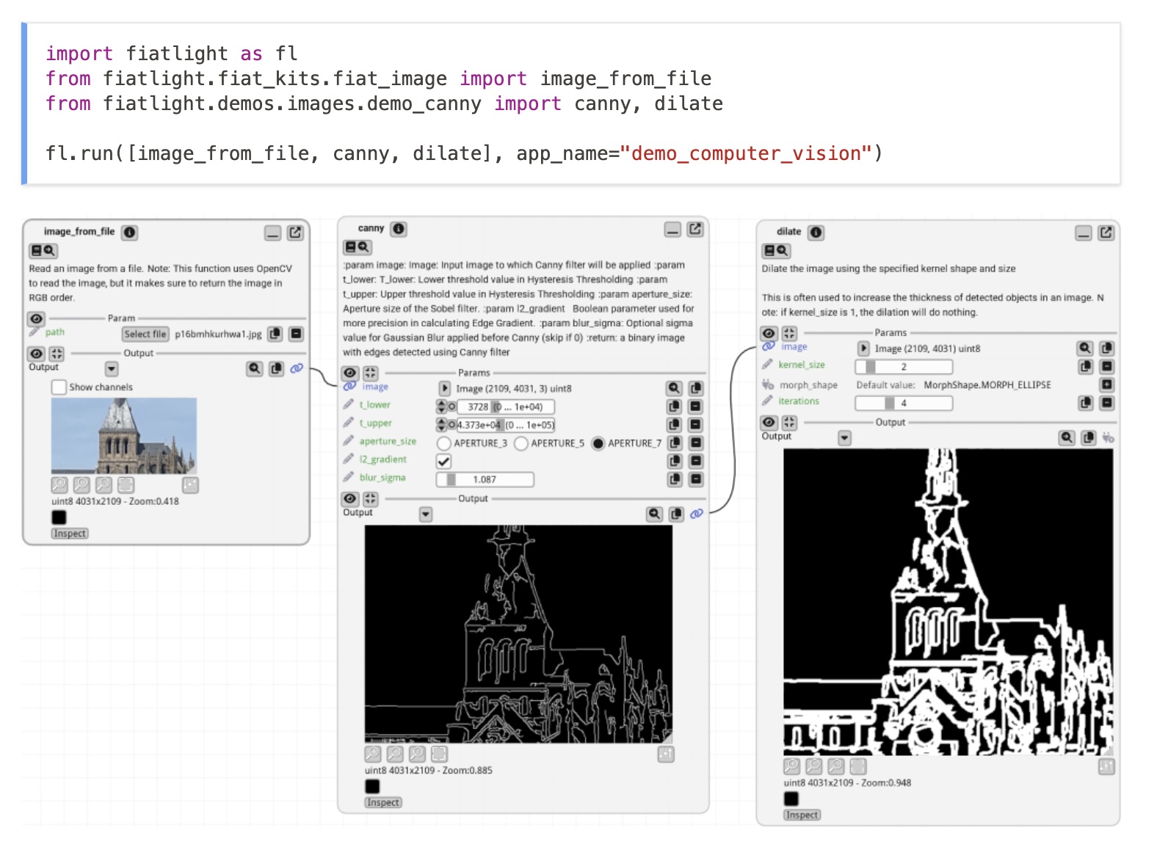Toggle Output visibility eye in canny
The image size is (1157, 844).
350,499
